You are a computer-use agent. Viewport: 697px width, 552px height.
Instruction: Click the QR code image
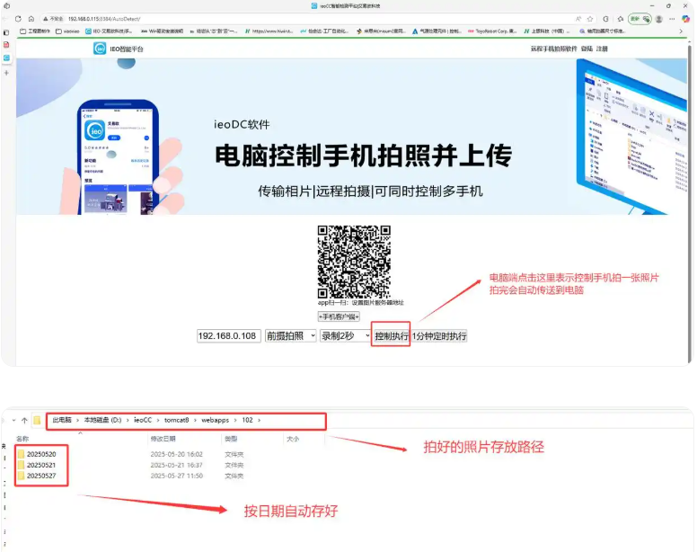click(x=354, y=262)
